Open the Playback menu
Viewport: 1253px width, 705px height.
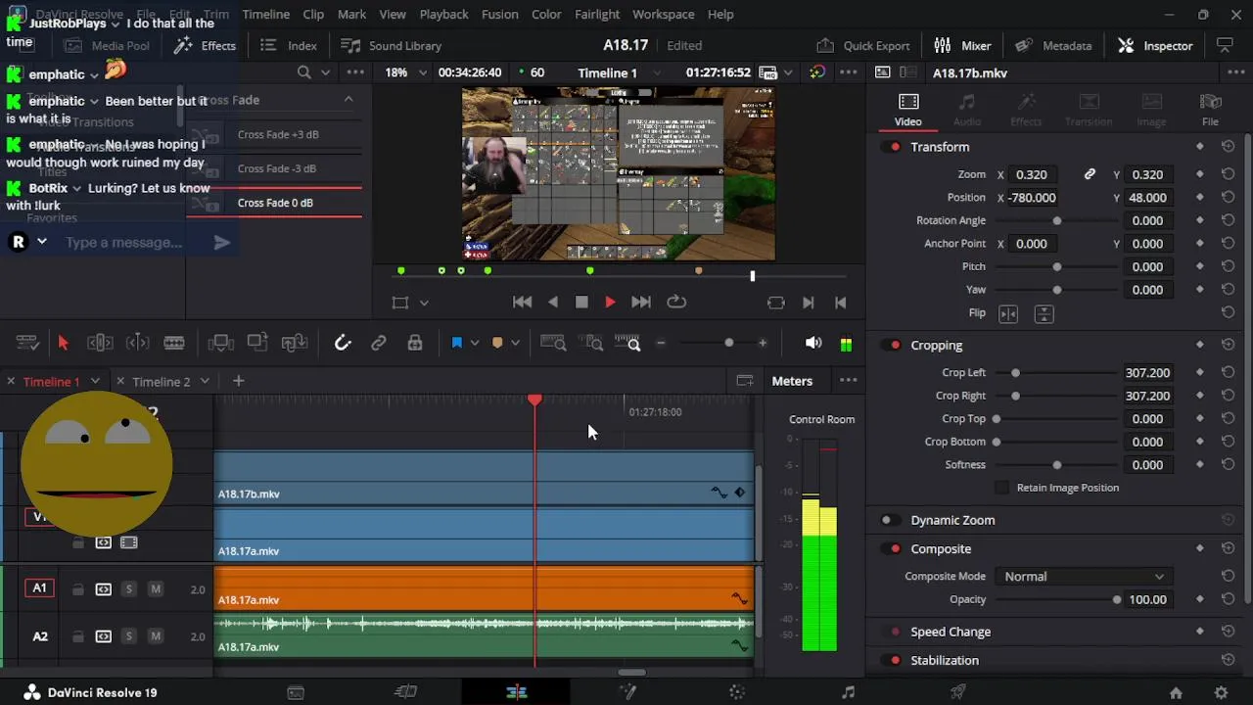pyautogui.click(x=443, y=15)
